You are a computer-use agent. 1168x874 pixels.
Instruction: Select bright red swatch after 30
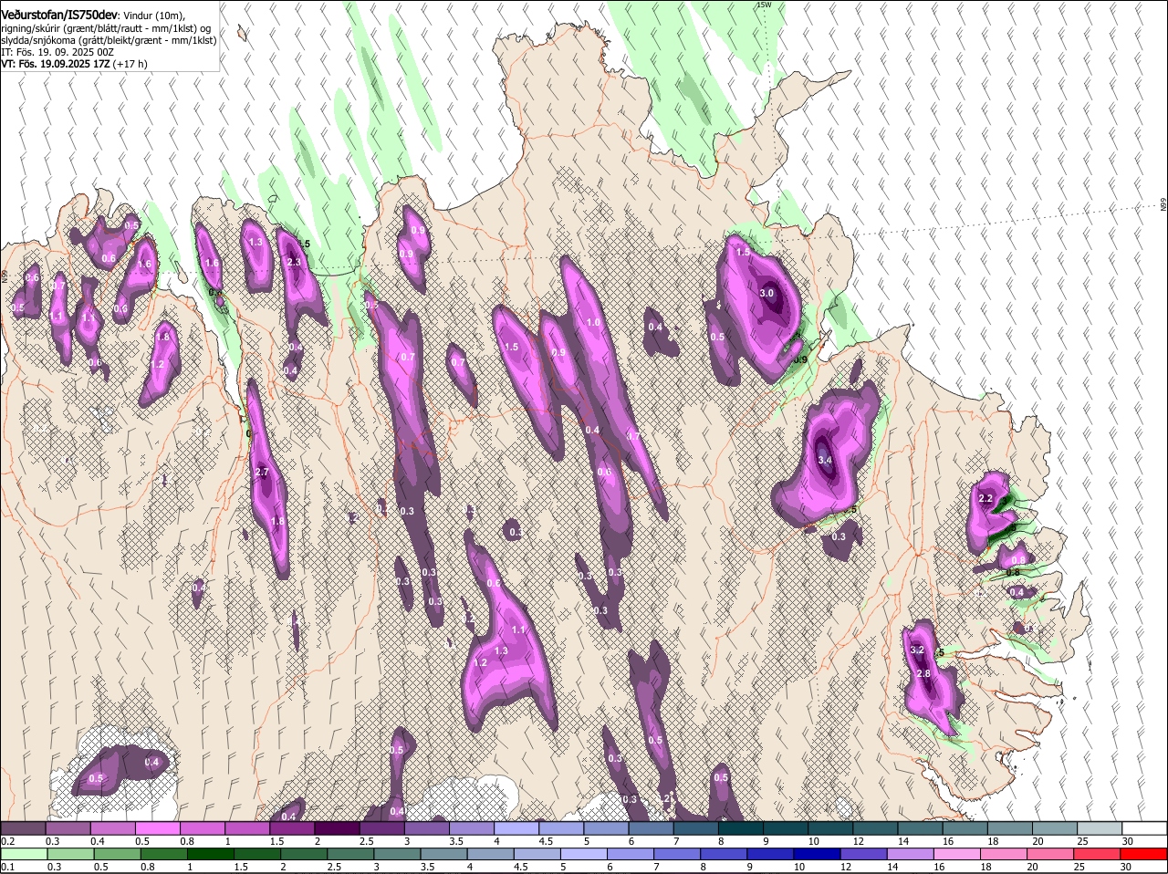point(1144,855)
